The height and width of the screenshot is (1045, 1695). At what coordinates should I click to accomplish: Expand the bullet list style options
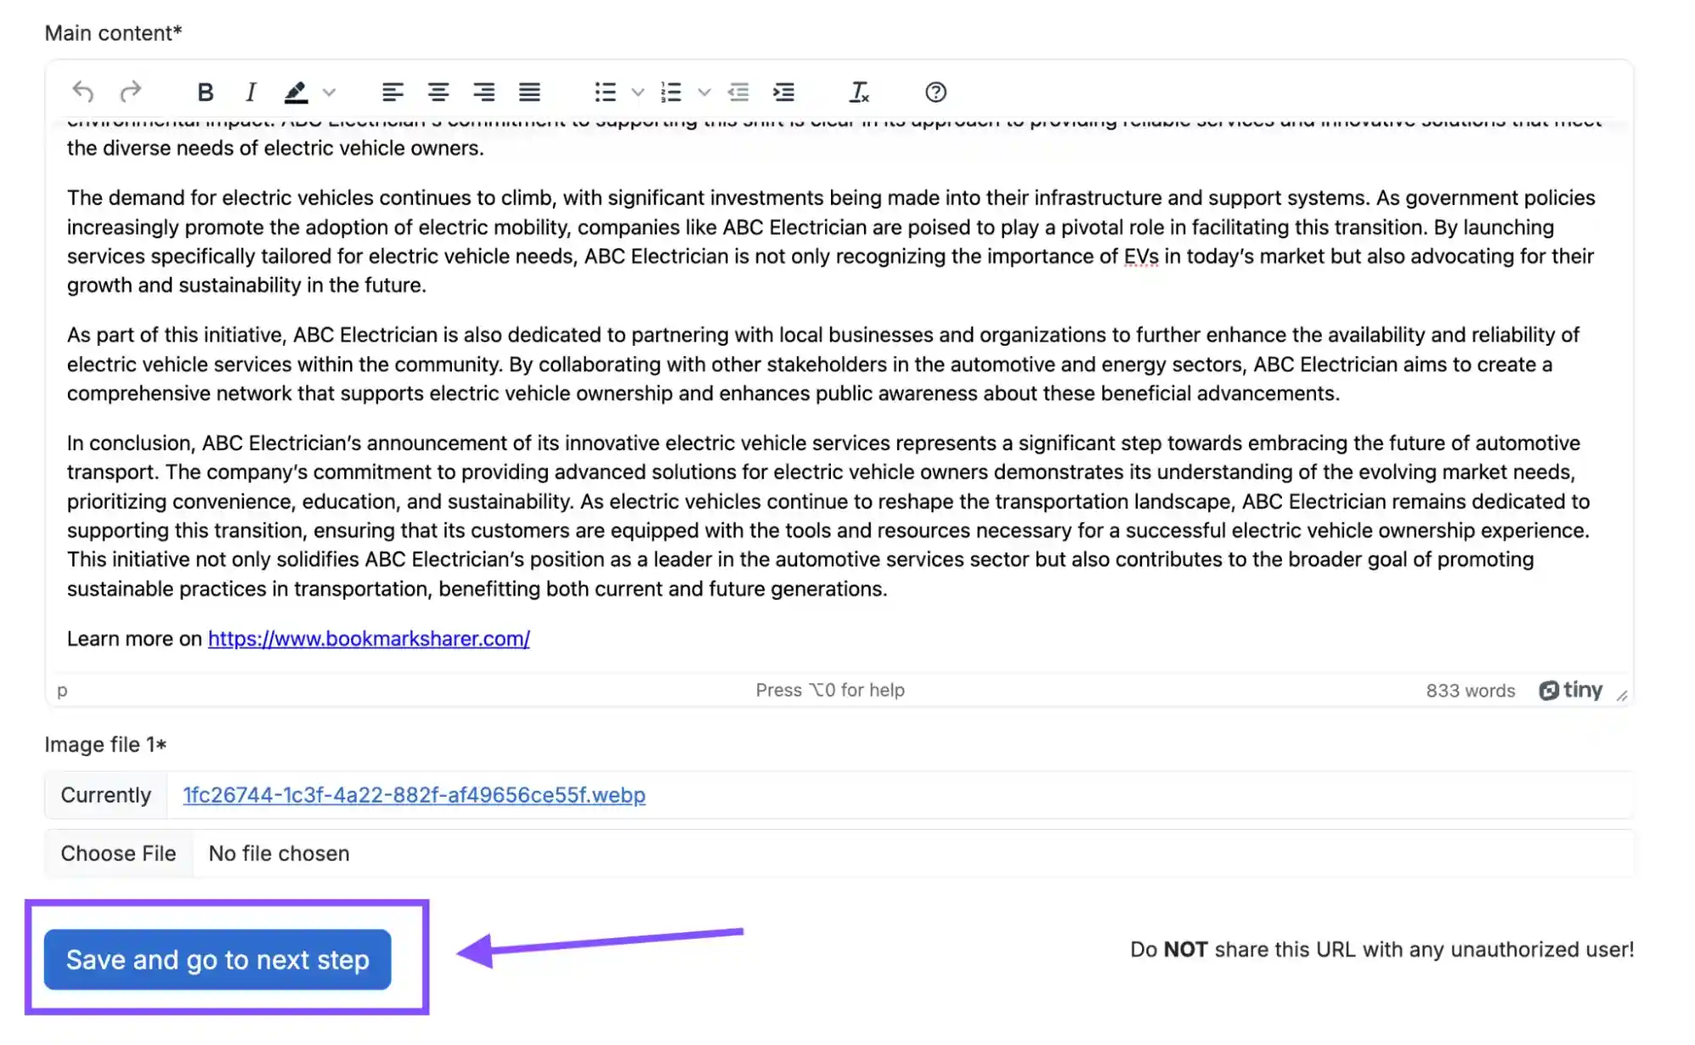click(638, 92)
